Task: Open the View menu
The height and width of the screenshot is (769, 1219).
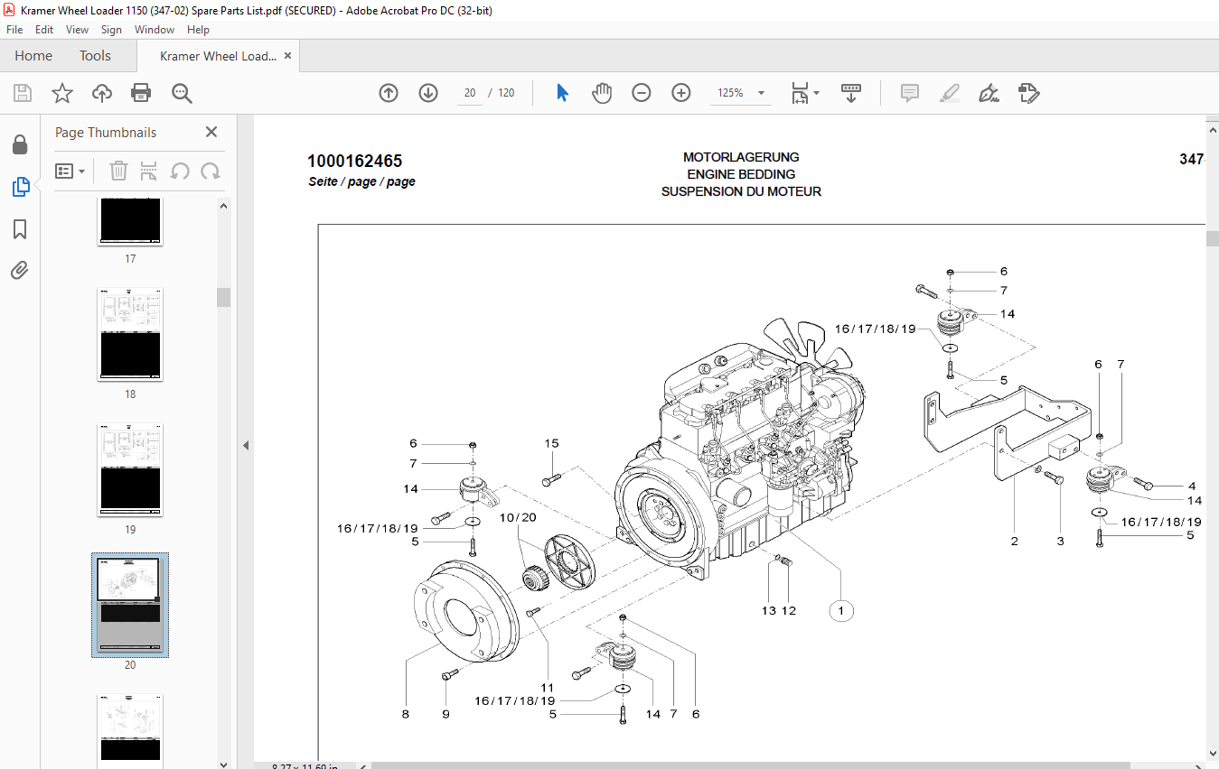Action: [78, 30]
